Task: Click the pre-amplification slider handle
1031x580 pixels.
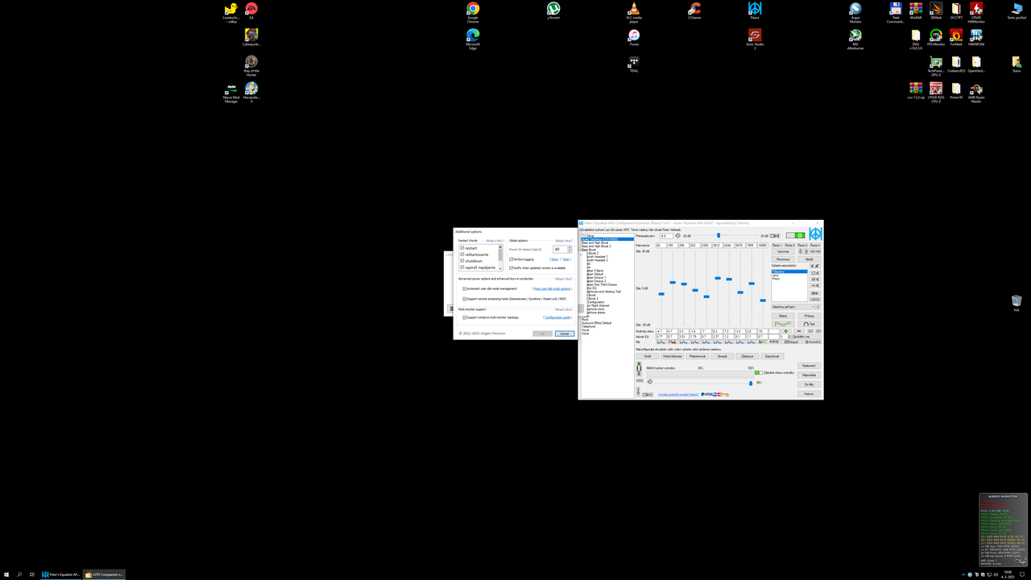Action: click(718, 235)
